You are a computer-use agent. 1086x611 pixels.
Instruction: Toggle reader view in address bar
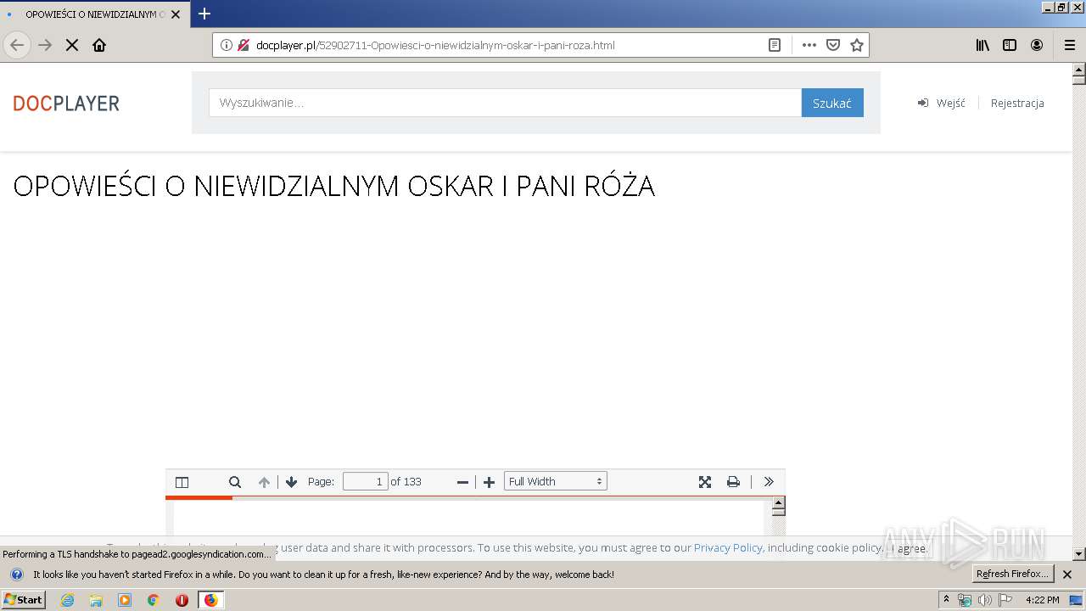point(775,45)
